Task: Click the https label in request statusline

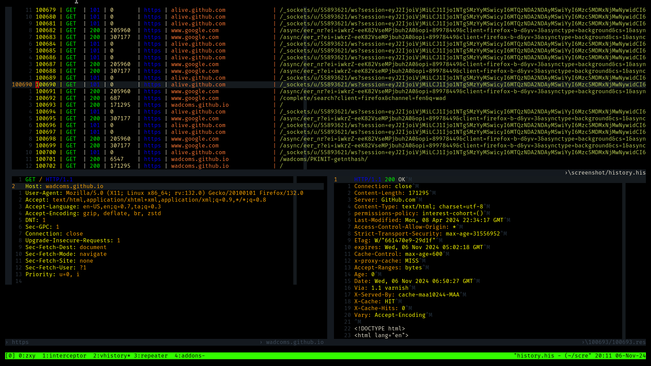Action: pos(20,342)
